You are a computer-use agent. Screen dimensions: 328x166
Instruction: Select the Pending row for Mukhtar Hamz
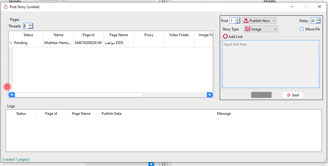21,43
